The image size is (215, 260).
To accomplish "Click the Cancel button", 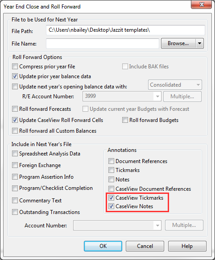I will click(x=145, y=246).
